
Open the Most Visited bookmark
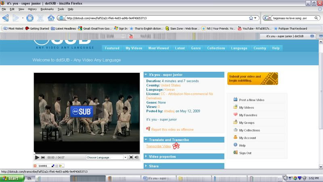tap(13, 28)
